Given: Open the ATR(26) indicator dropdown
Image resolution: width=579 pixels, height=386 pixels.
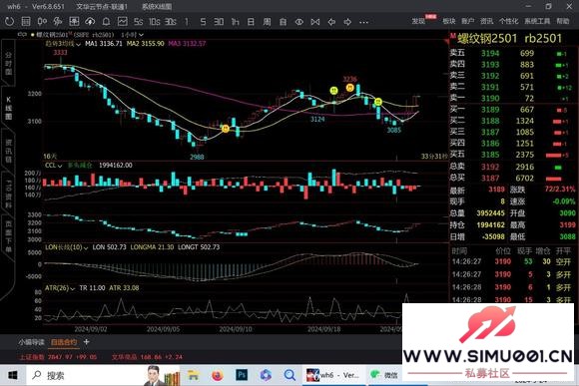Looking at the screenshot, I should (60, 288).
